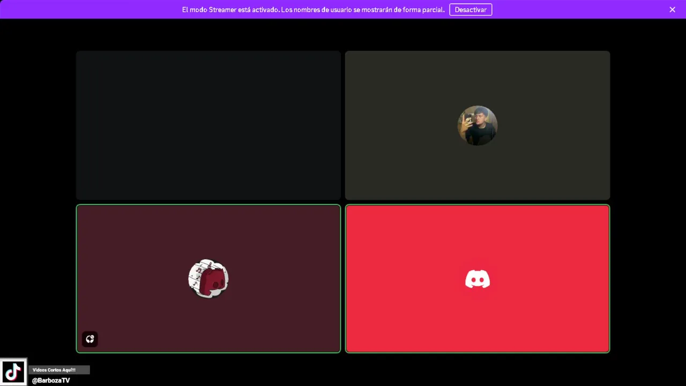
Task: Click the Discord logo in red tile
Action: [478, 279]
